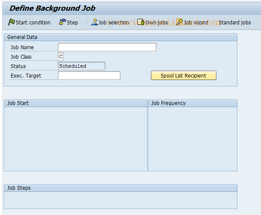Click the Job Start panel header
The image size is (261, 215).
click(x=75, y=103)
